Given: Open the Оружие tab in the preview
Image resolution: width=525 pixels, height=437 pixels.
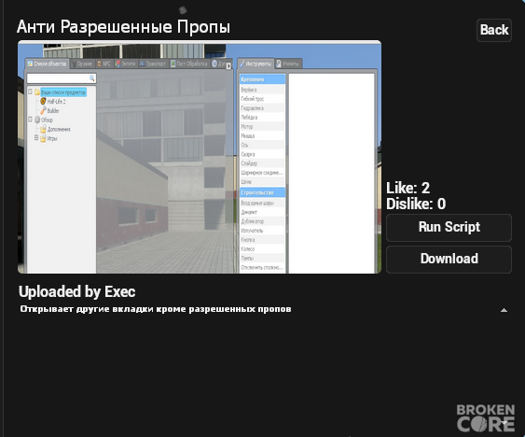Looking at the screenshot, I should click(82, 63).
